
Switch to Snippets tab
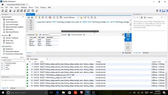(145, 53)
